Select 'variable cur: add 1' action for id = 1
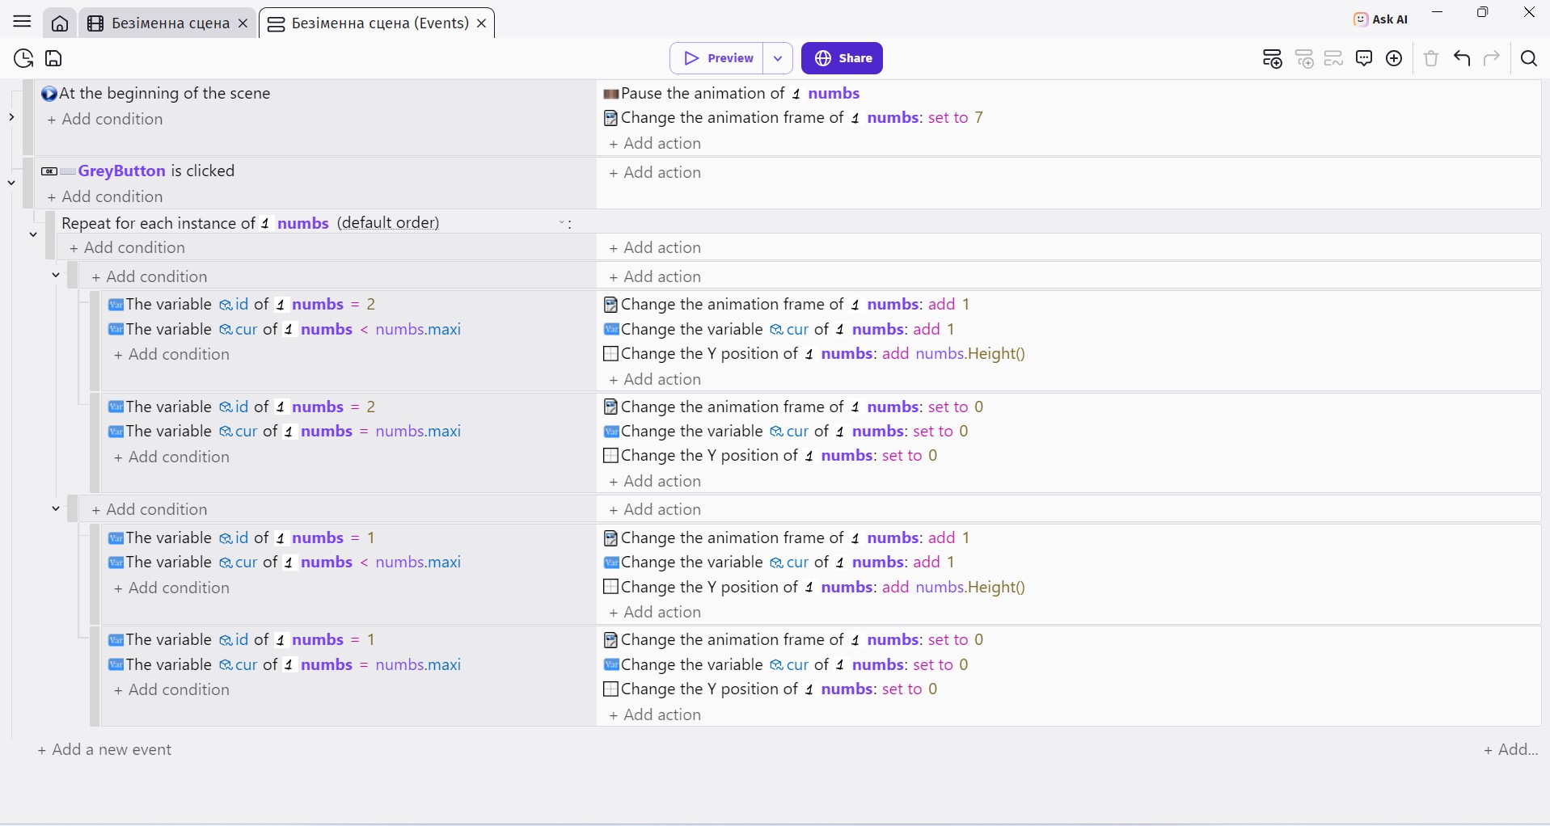This screenshot has width=1550, height=826. 779,563
